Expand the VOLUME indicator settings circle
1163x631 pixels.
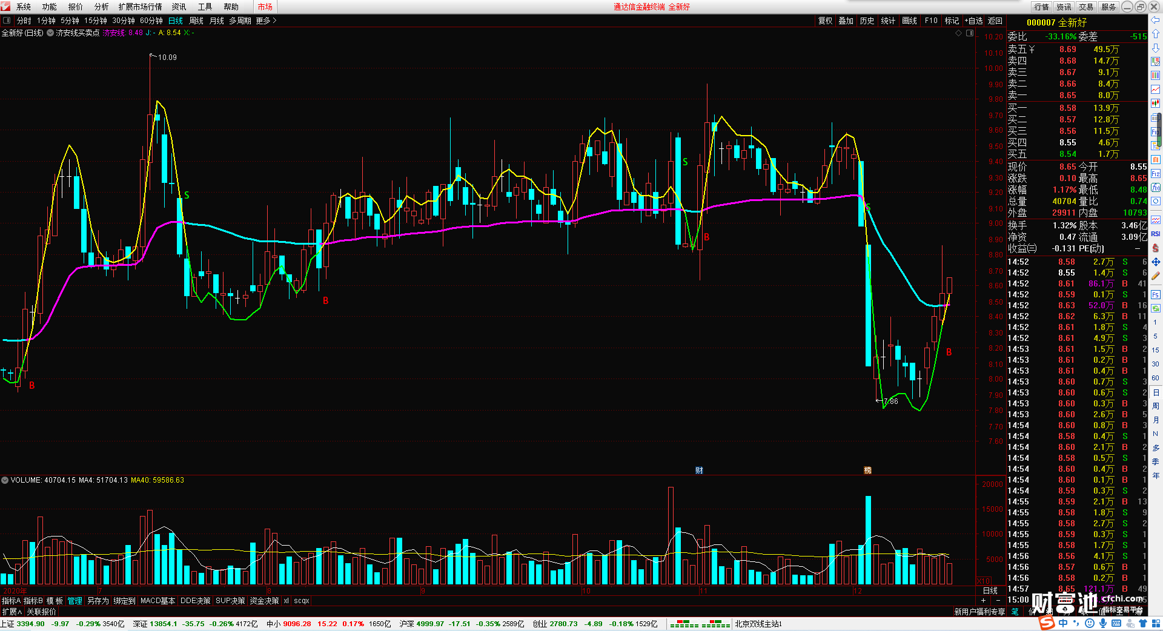tap(5, 480)
